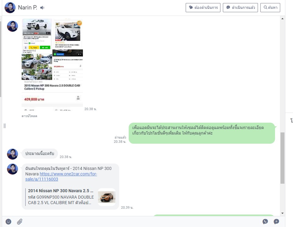Toggle the notification speaker icon beside Narin P.
This screenshot has width=293, height=227.
click(42, 8)
